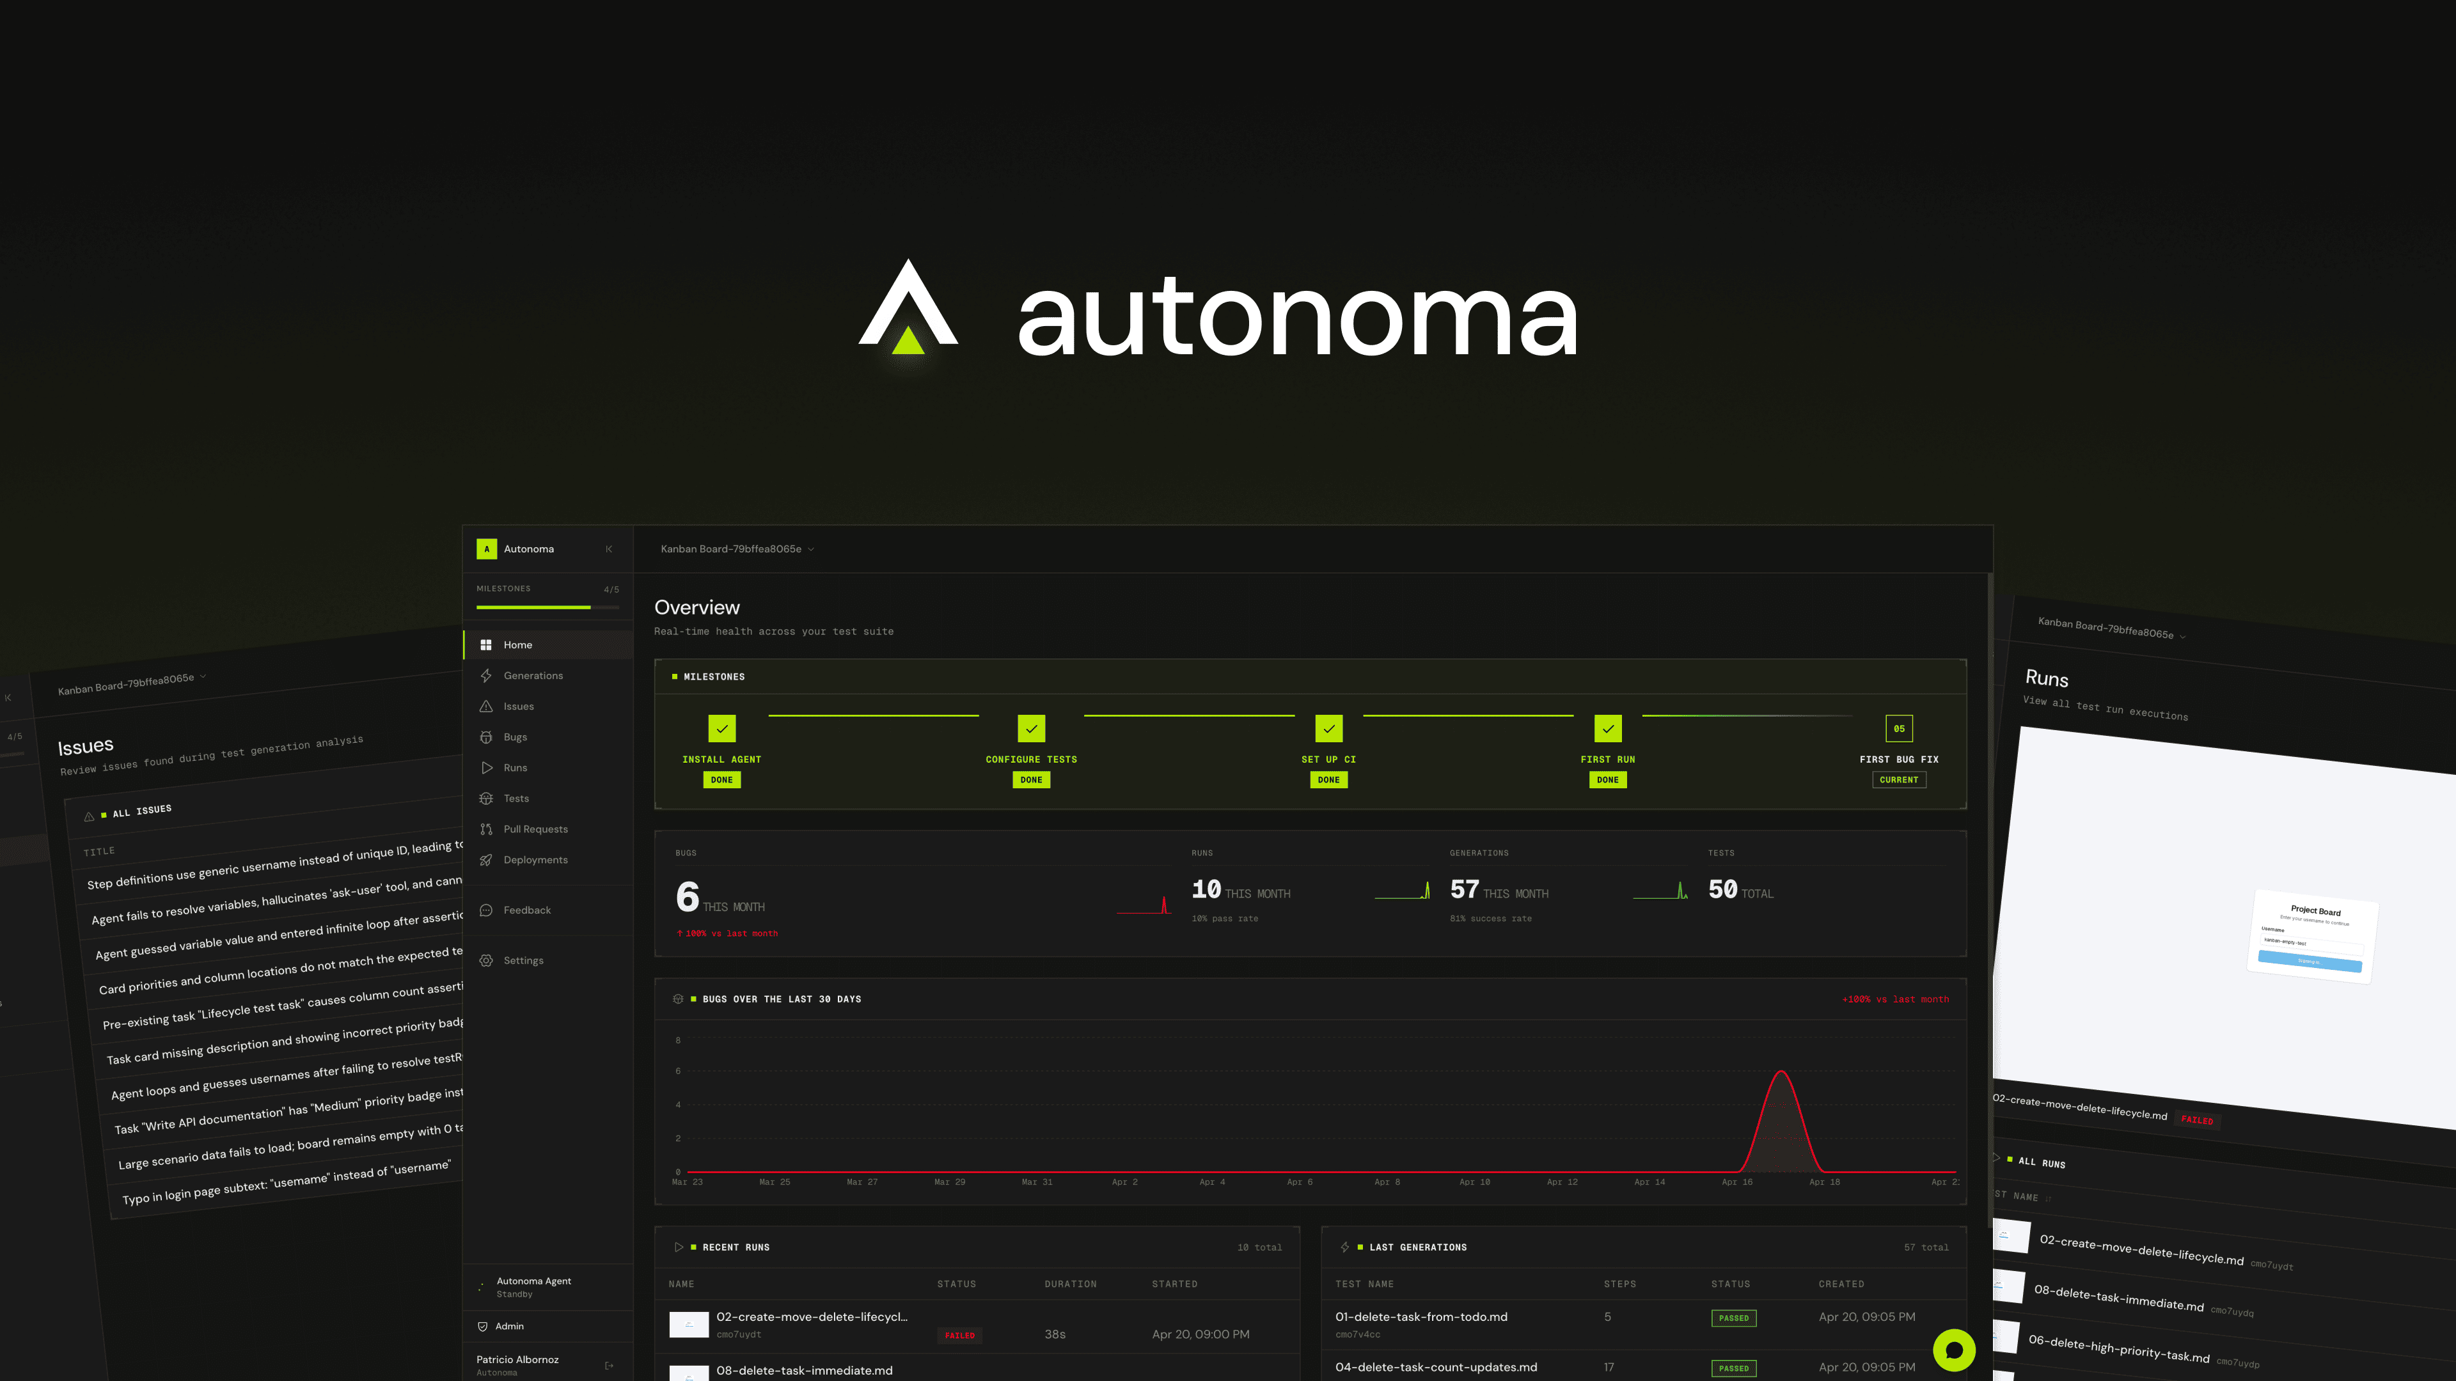2456x1381 pixels.
Task: Go to the Tests menu item
Action: pos(516,799)
